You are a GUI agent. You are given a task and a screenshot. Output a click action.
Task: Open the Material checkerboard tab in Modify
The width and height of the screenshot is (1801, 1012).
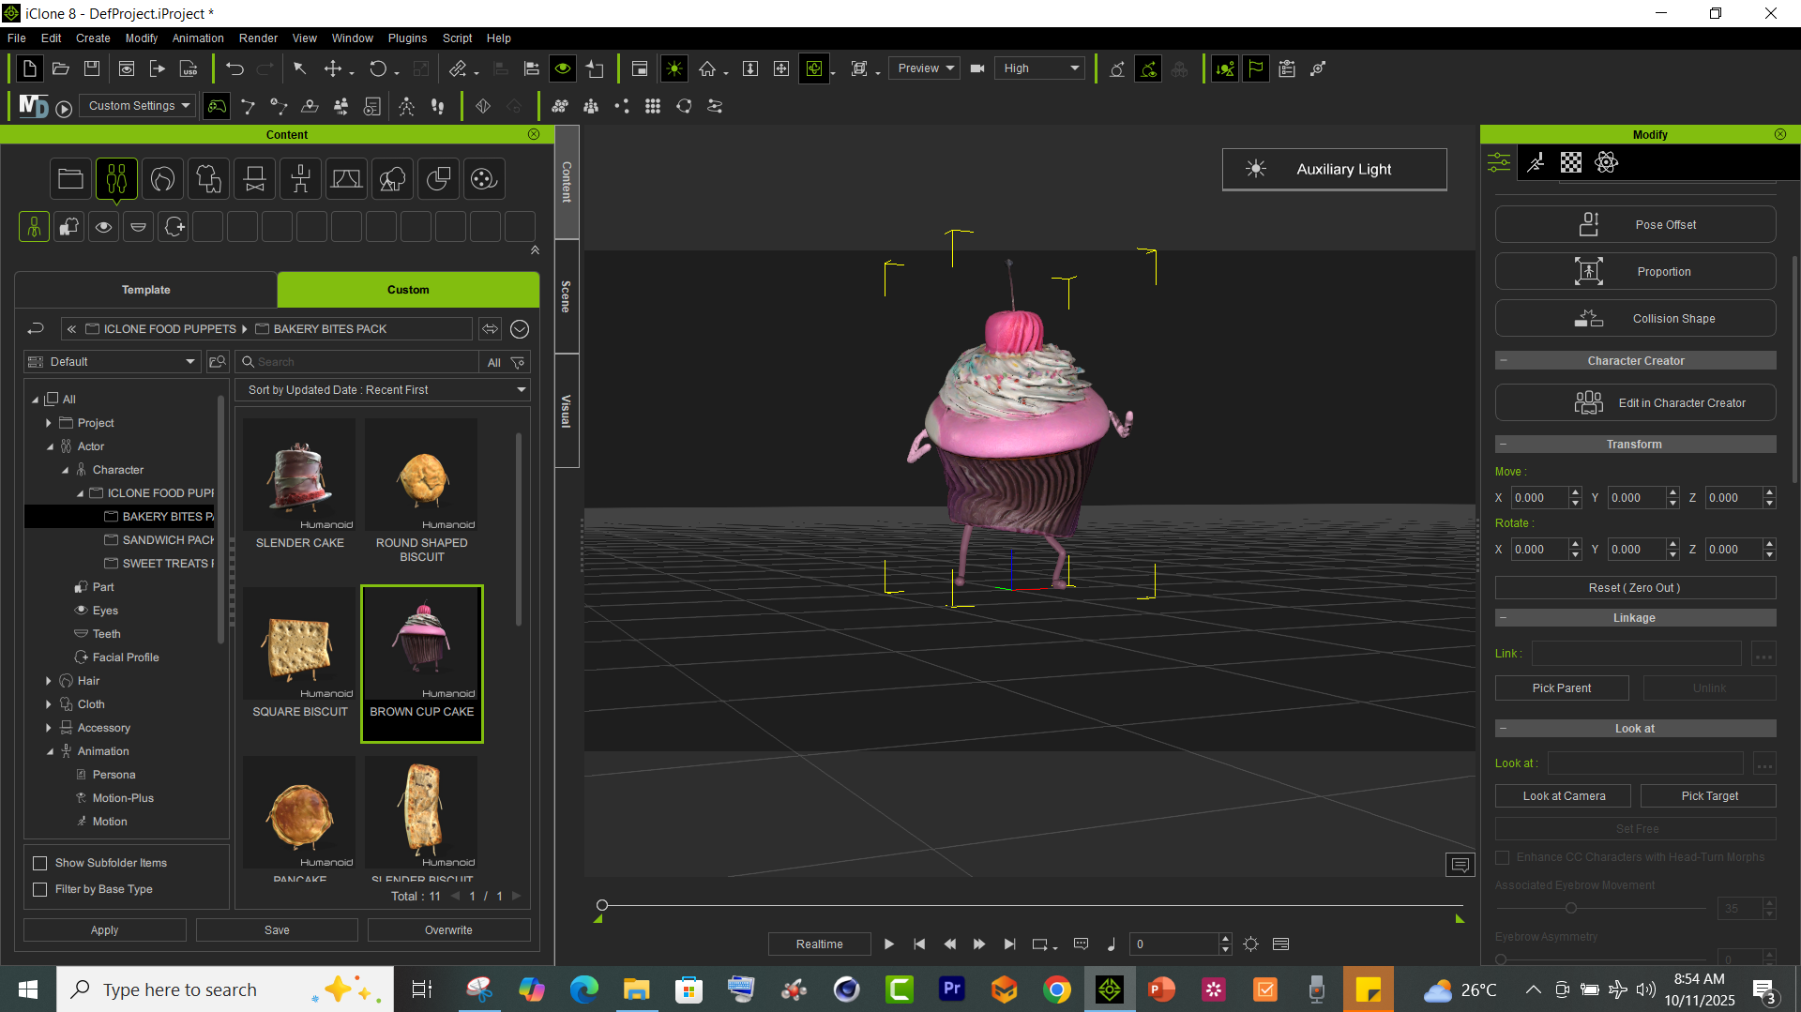(x=1571, y=162)
